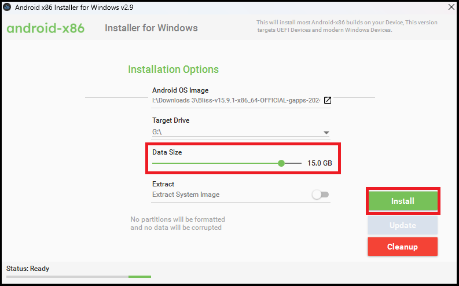
Task: Expand the Target Drive dropdown arrow
Action: point(326,133)
